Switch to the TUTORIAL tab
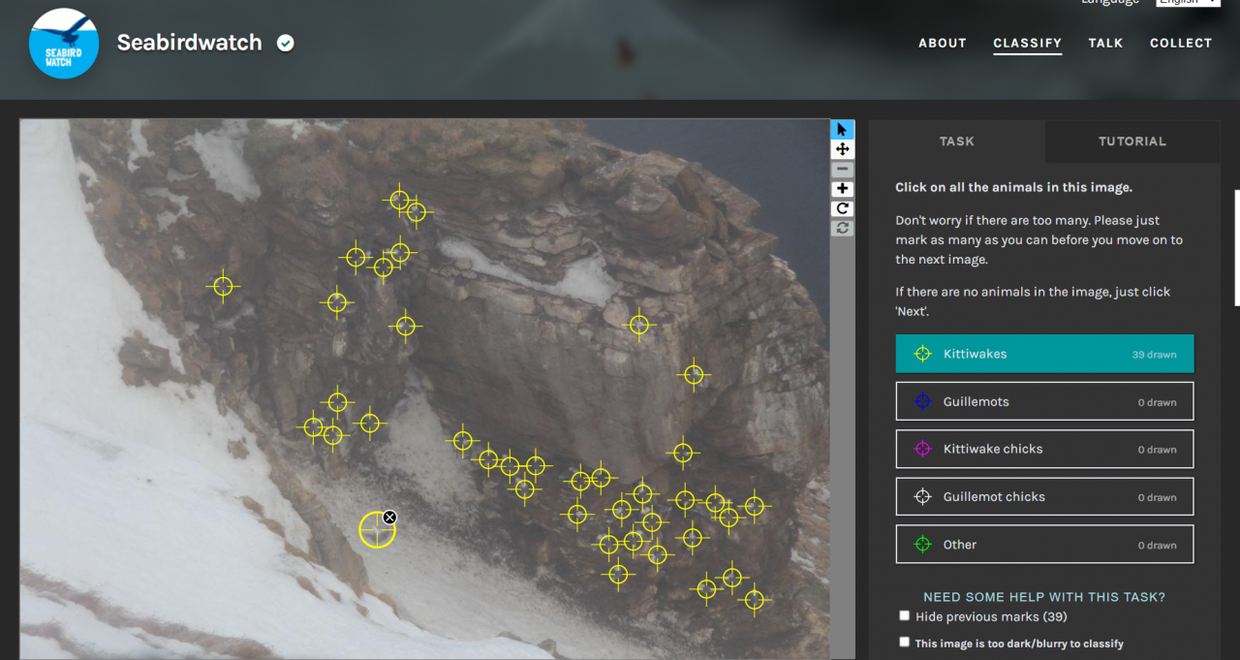Screen dimensions: 1240x660 [1132, 141]
